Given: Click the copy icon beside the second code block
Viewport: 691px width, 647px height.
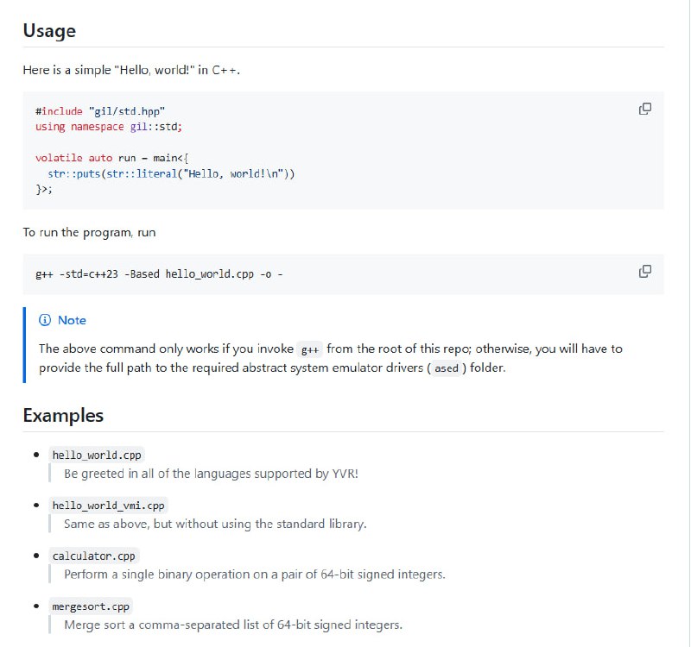Looking at the screenshot, I should [644, 271].
